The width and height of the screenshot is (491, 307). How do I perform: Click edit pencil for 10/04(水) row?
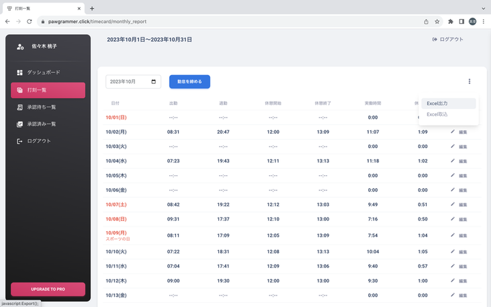click(x=453, y=160)
